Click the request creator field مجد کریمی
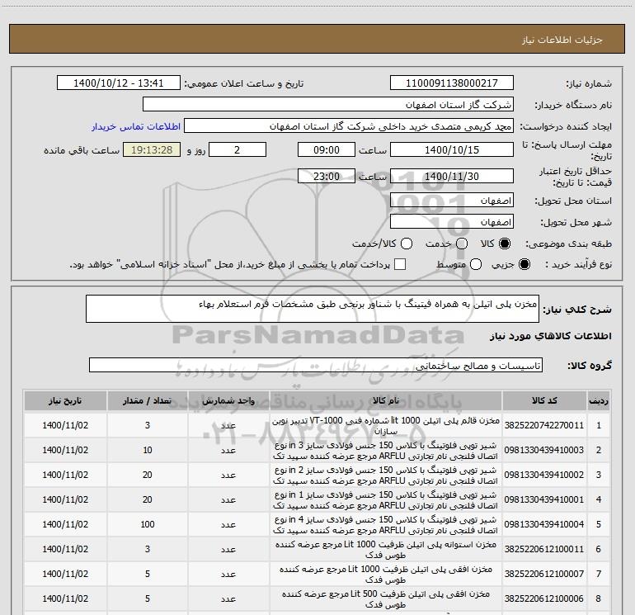Viewport: 635px width, 615px height. pyautogui.click(x=349, y=126)
